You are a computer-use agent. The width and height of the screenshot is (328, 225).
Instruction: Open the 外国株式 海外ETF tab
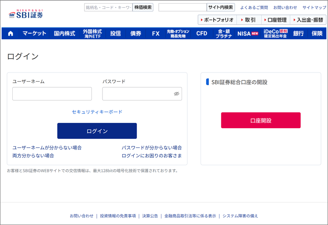pos(92,34)
